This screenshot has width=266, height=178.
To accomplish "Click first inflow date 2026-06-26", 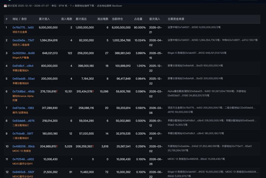I will click(156, 162).
